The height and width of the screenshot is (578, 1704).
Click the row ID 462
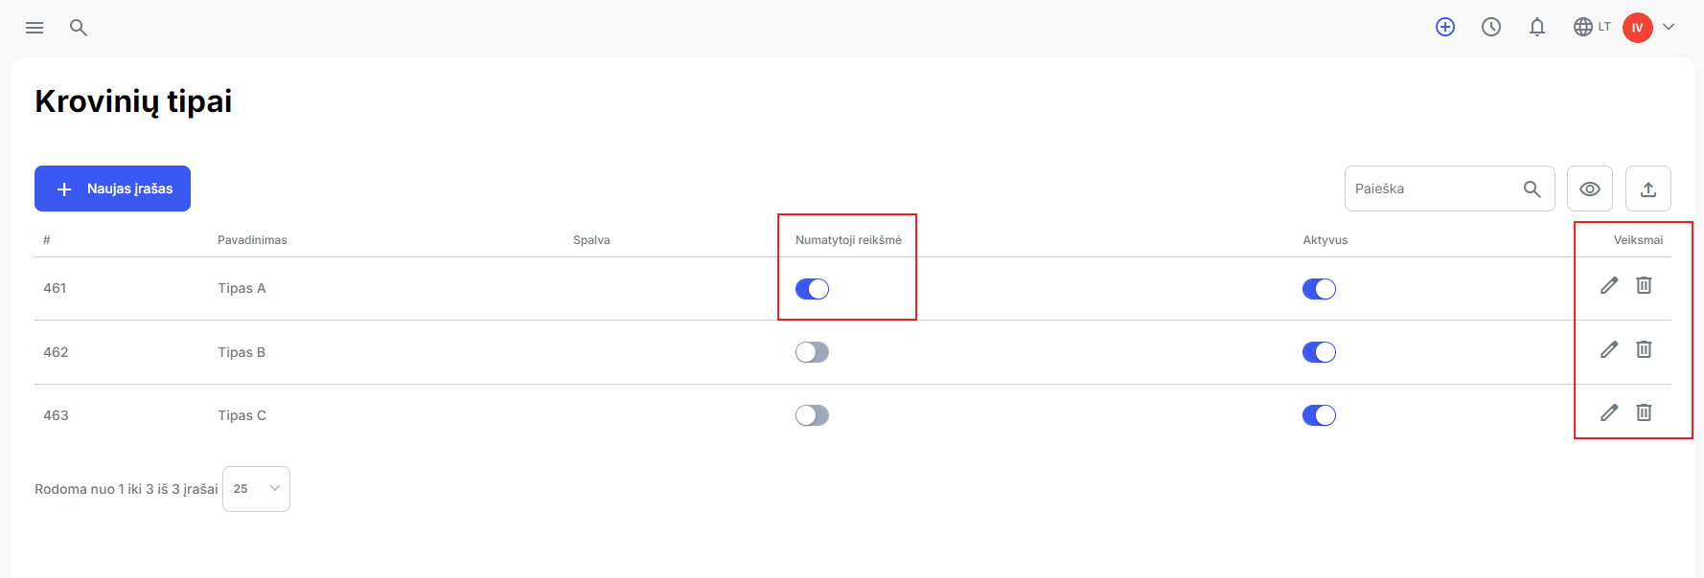(x=56, y=352)
